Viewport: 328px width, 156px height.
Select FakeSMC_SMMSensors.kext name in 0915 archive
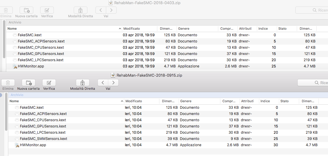click(x=43, y=139)
